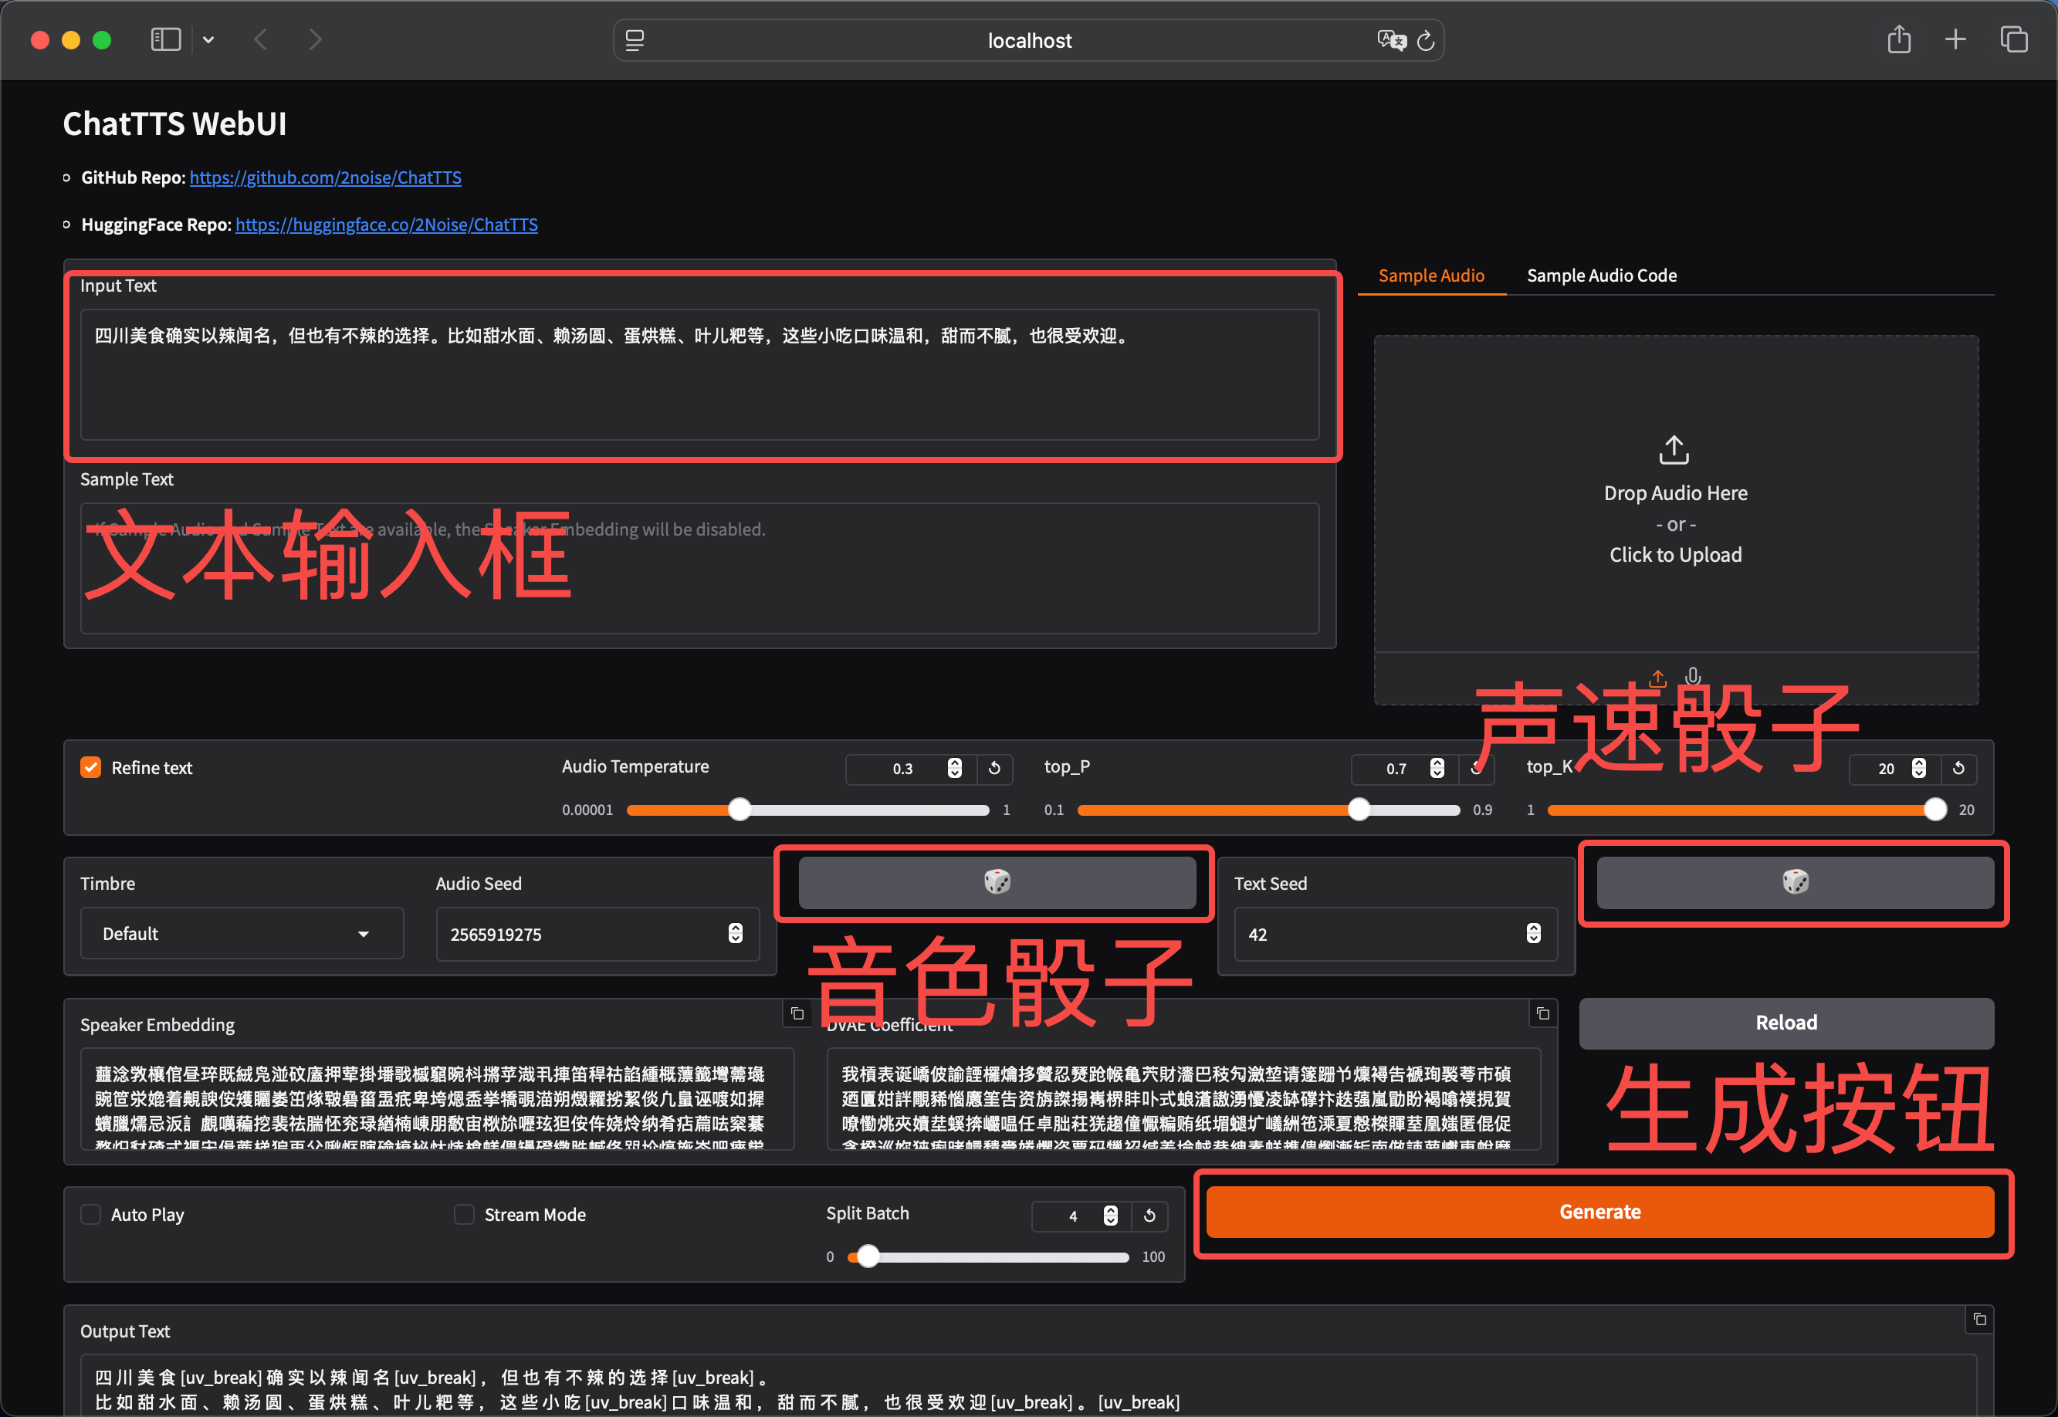The height and width of the screenshot is (1417, 2058).
Task: Select microphone recording audio source
Action: pos(1693,678)
